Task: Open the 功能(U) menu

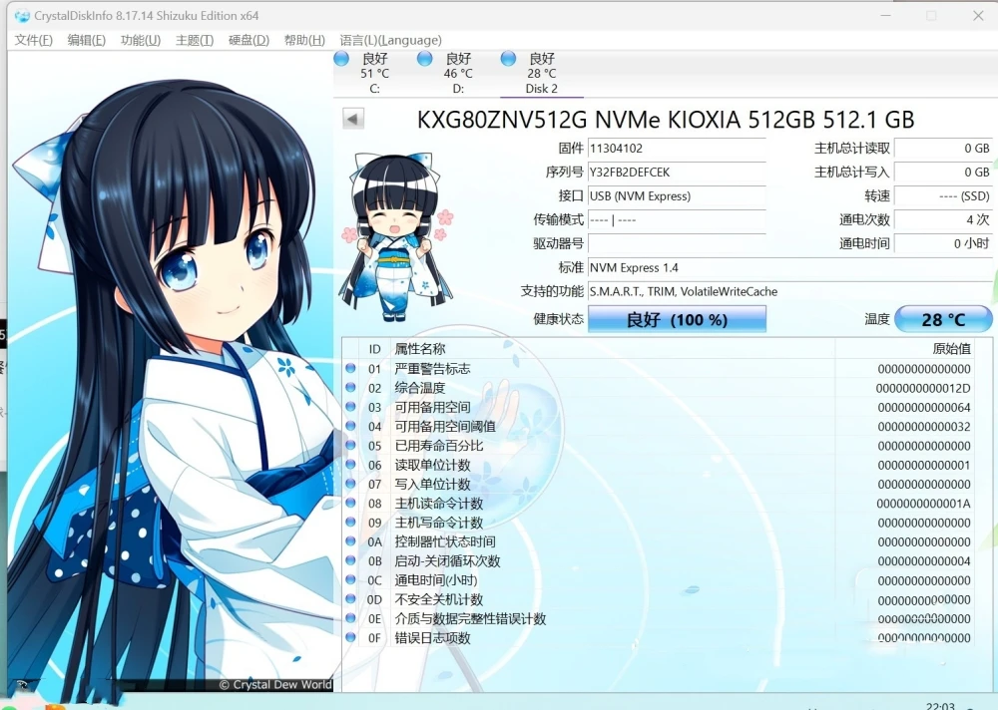Action: (140, 41)
